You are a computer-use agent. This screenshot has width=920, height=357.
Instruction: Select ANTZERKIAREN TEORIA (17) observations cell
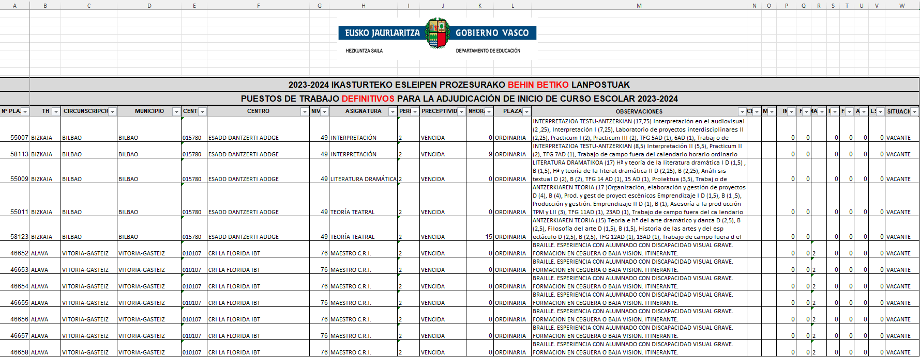tap(639, 200)
